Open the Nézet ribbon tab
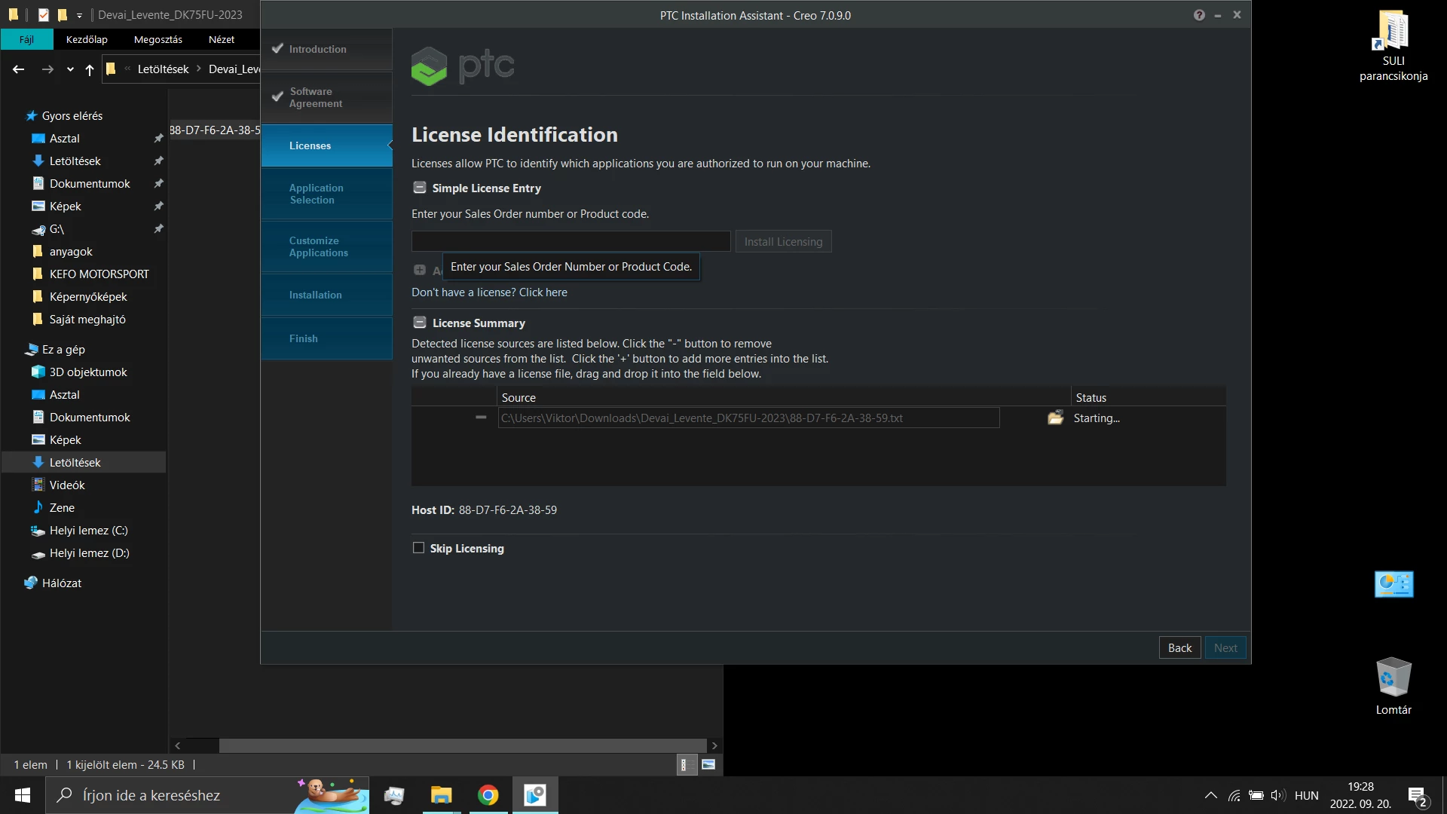Image resolution: width=1447 pixels, height=814 pixels. coord(221,39)
